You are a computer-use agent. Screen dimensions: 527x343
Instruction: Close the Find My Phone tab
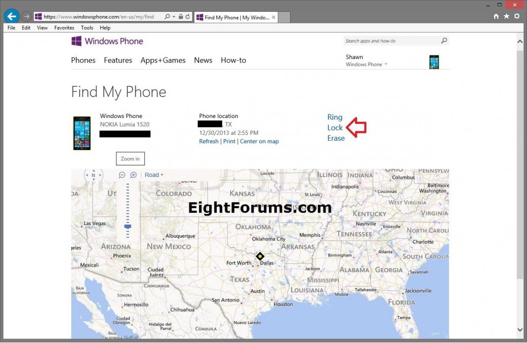coord(274,17)
